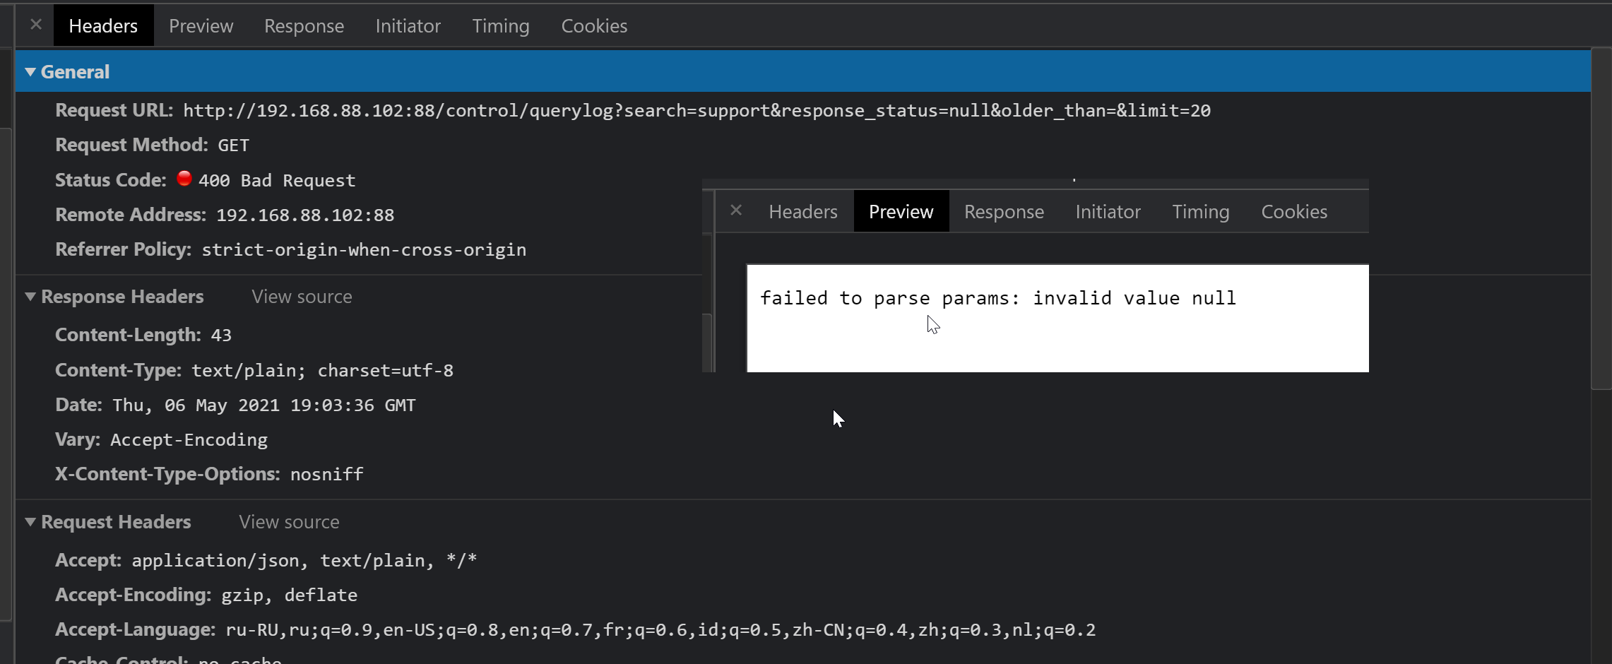
Task: Click View source next to Response Headers
Action: pos(302,297)
